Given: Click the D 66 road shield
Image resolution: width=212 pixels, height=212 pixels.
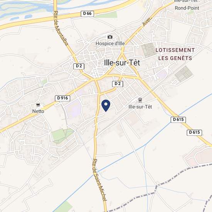Looking at the screenshot, I should pos(87,13).
